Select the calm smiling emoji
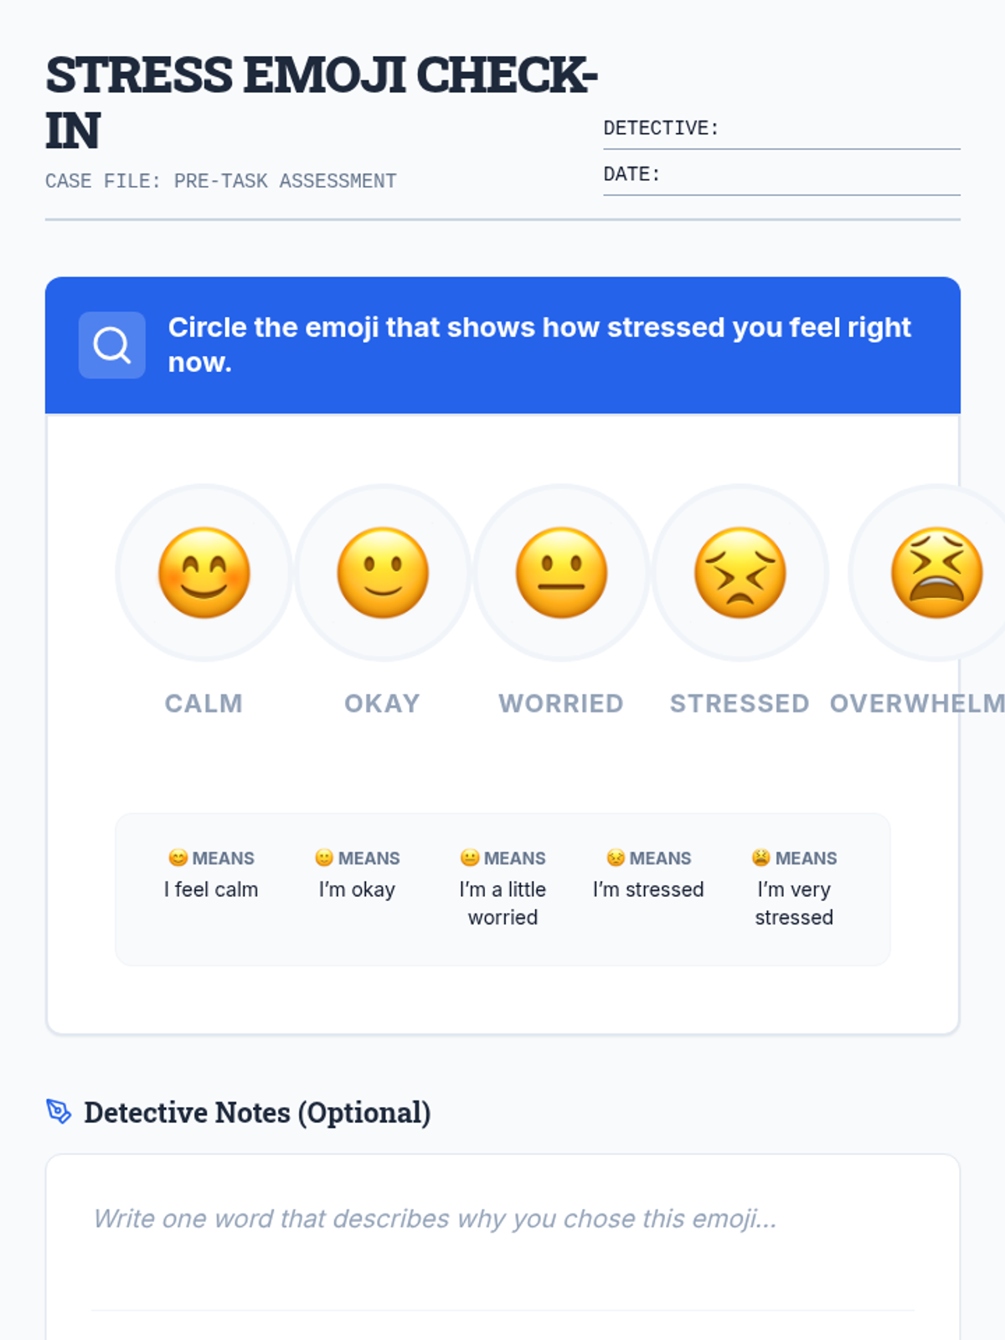This screenshot has width=1005, height=1340. (x=204, y=573)
